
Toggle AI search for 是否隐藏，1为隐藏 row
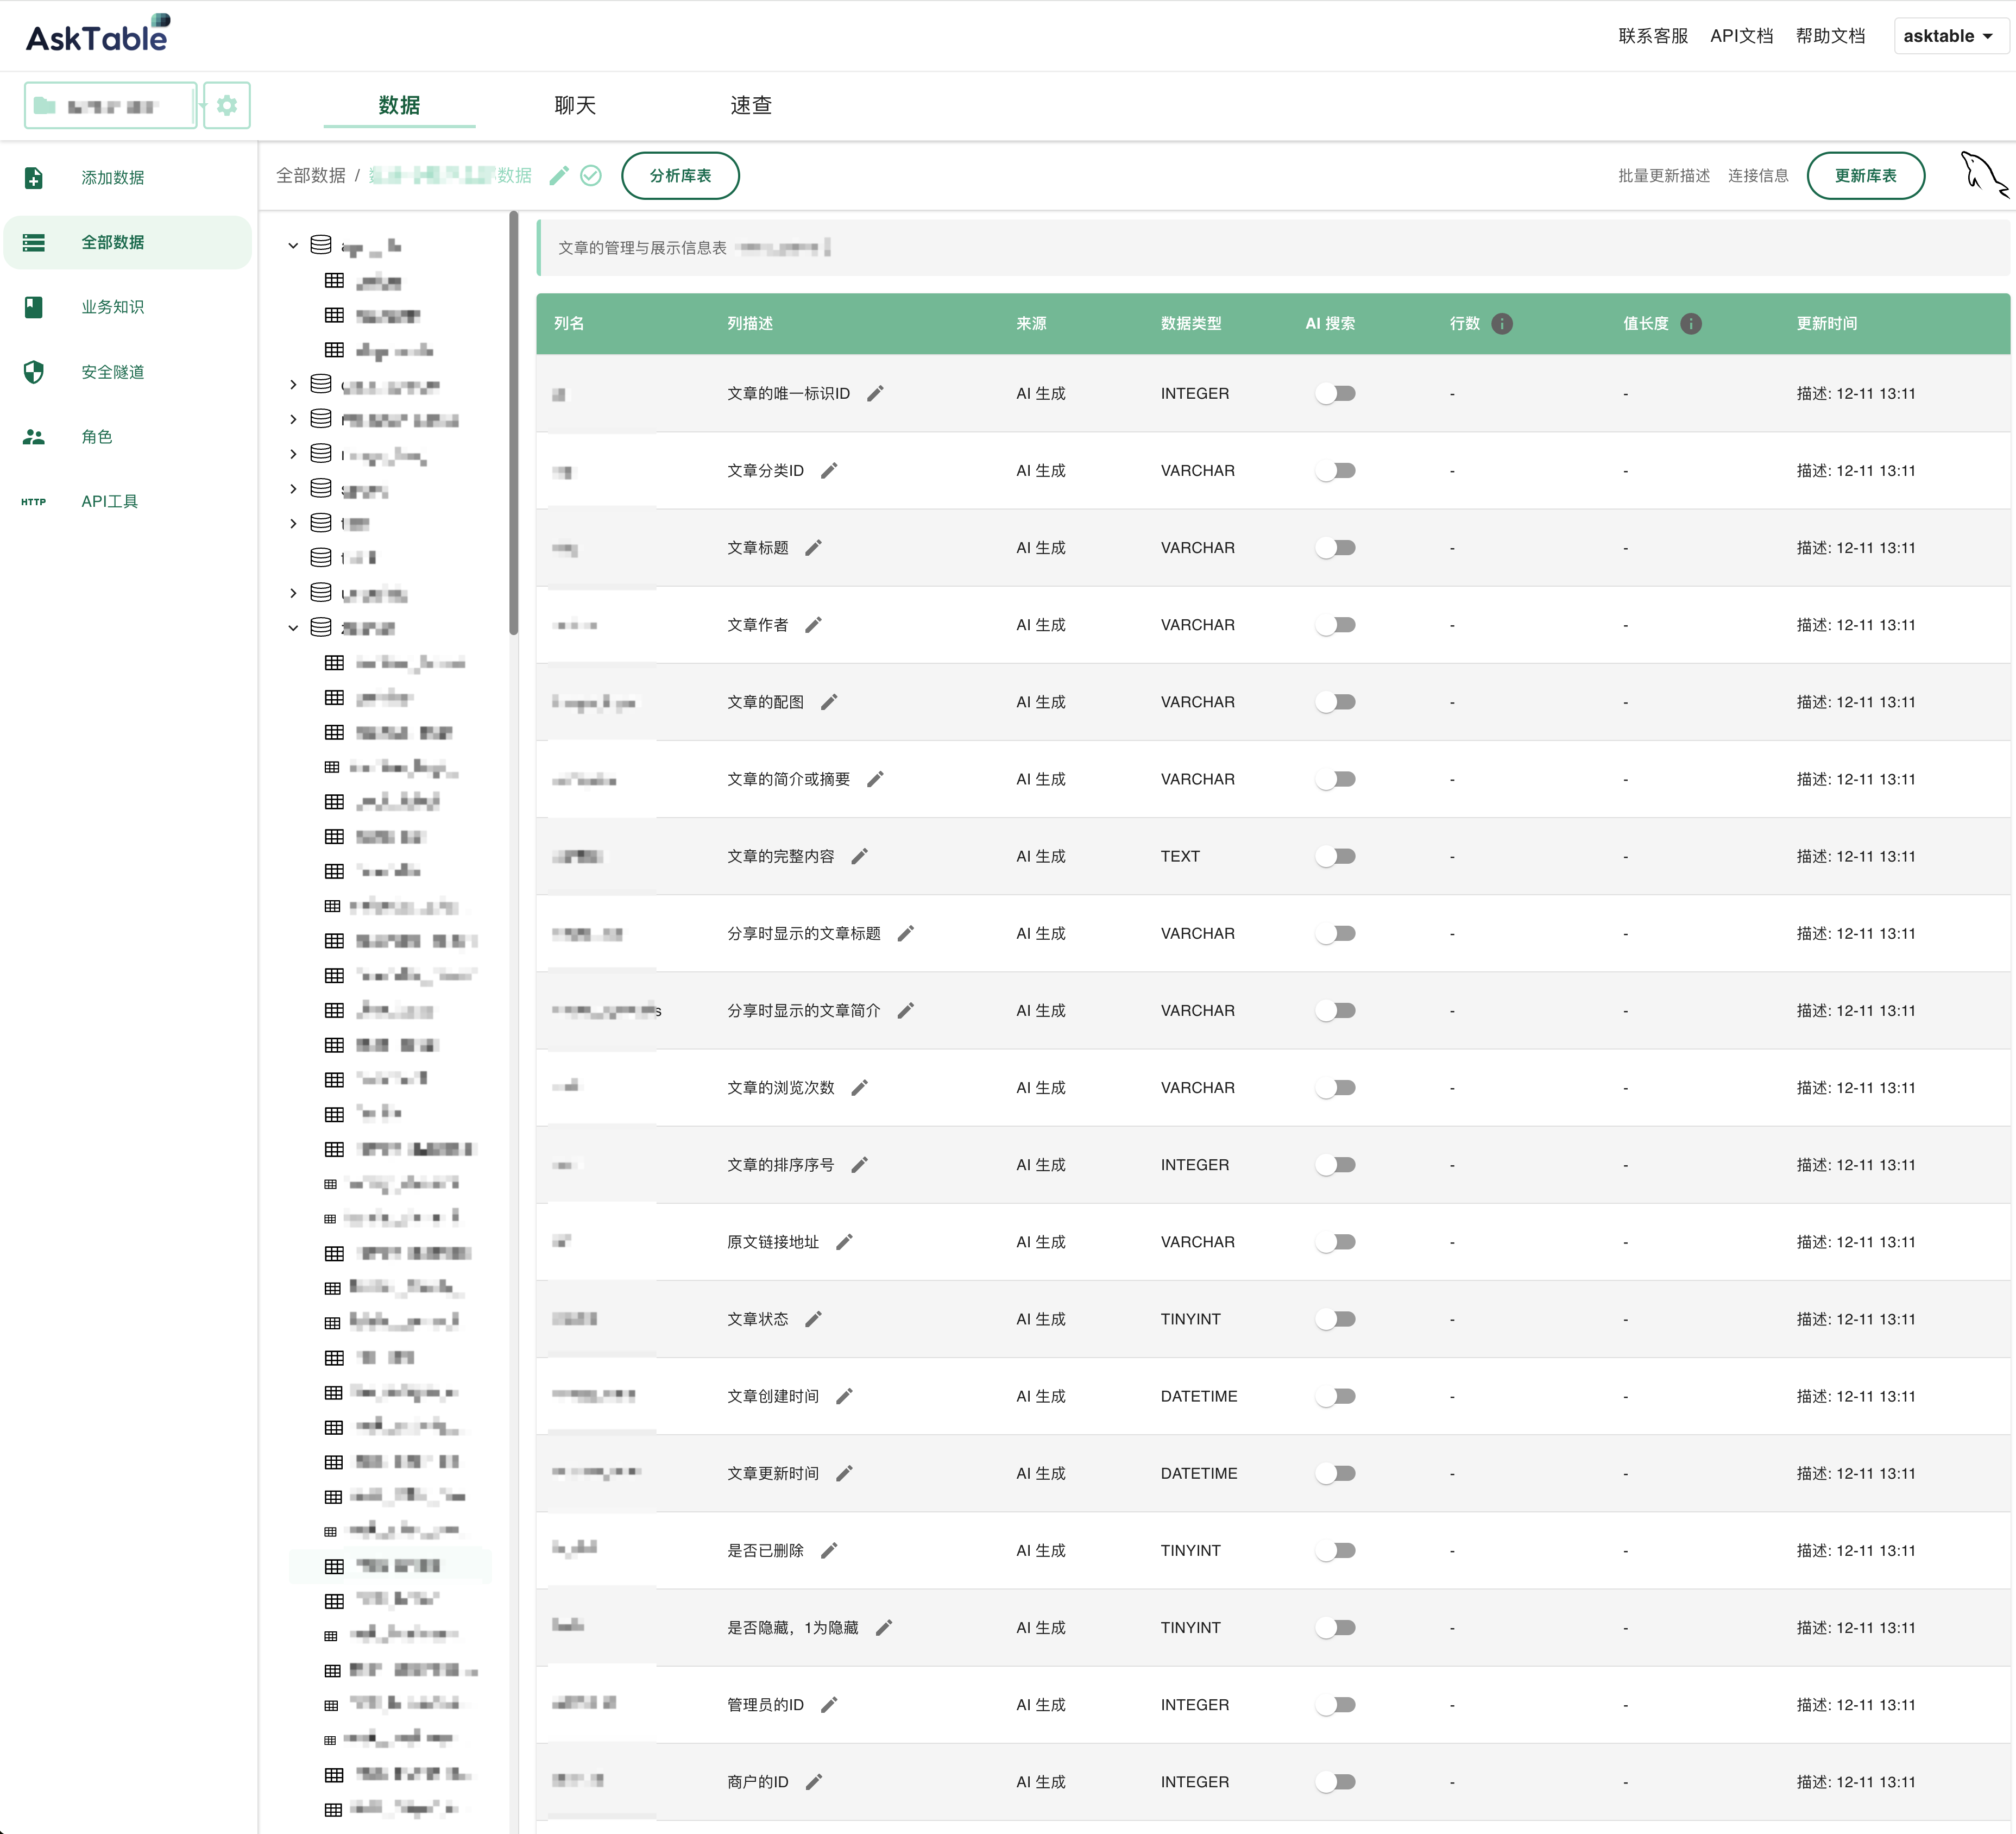tap(1336, 1628)
